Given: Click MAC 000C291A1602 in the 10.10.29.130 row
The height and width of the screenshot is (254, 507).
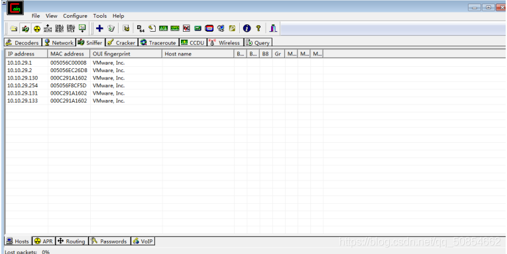Looking at the screenshot, I should [68, 78].
